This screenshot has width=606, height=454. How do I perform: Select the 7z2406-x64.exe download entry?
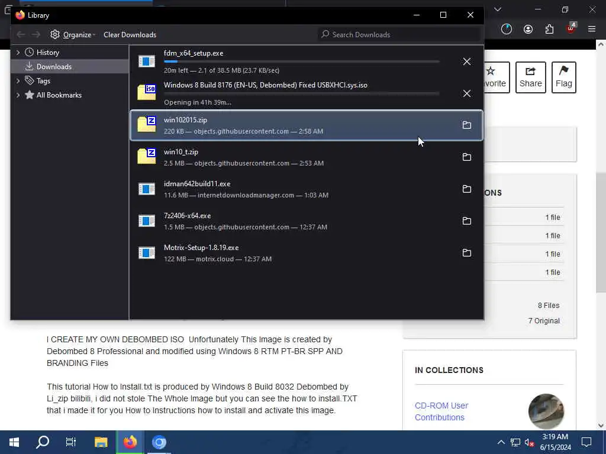point(307,221)
